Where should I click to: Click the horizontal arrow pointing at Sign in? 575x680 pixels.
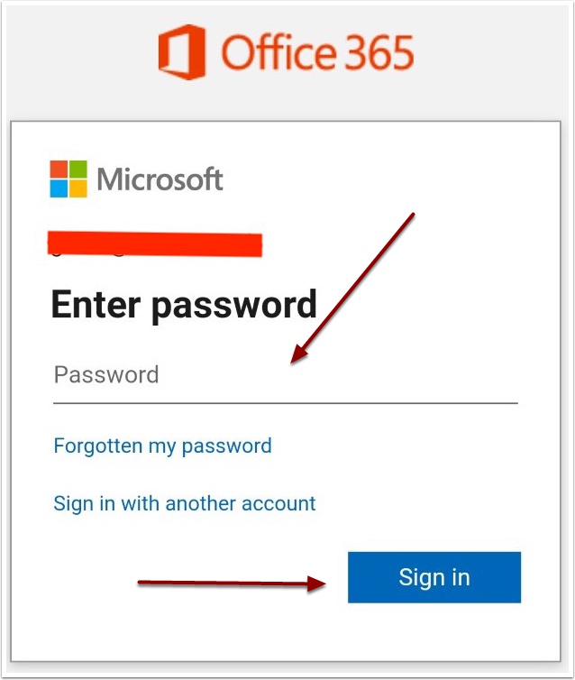(232, 584)
